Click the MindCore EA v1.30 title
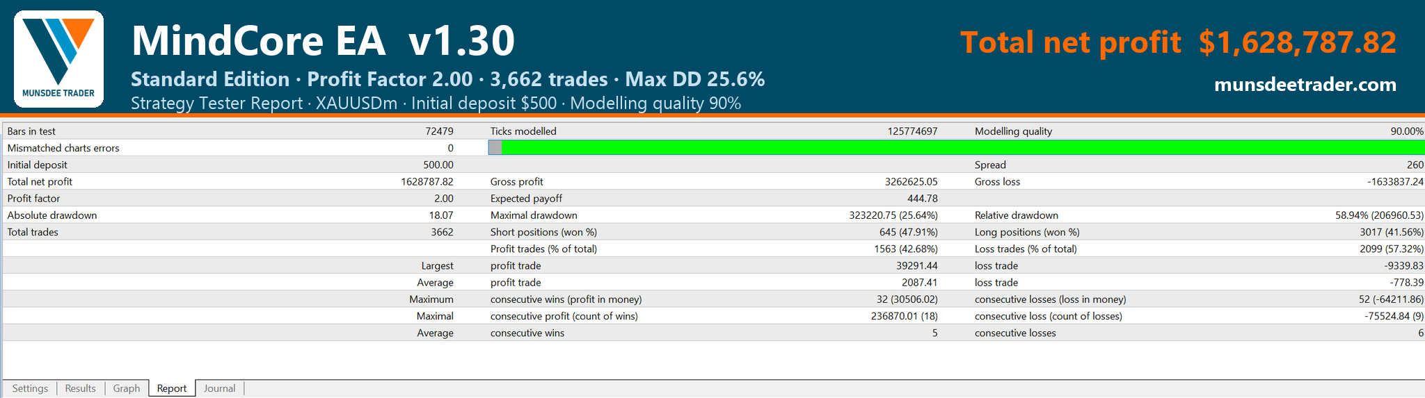Image resolution: width=1425 pixels, height=398 pixels. pos(323,41)
